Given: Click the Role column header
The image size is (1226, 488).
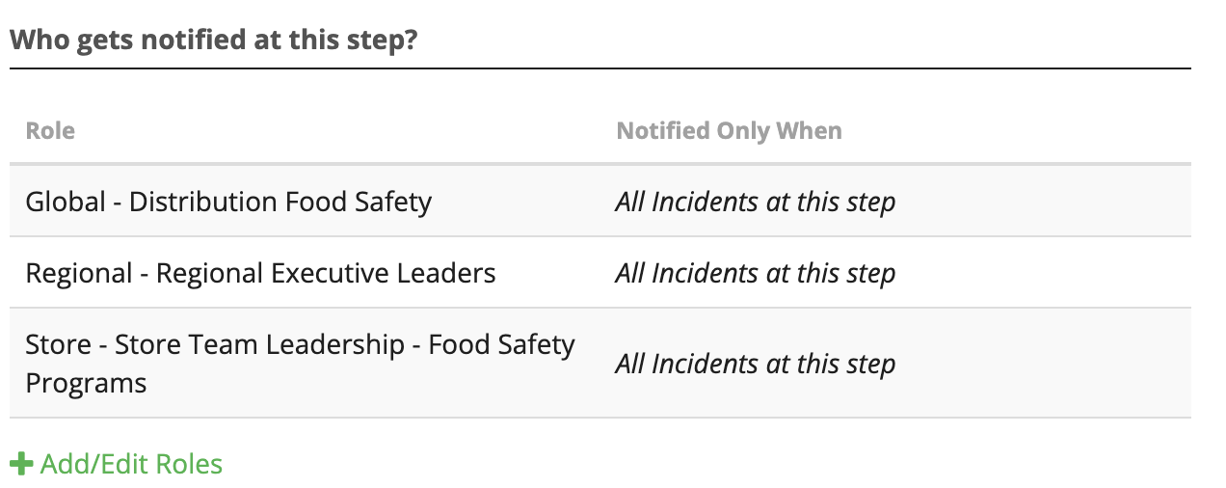Looking at the screenshot, I should [50, 131].
